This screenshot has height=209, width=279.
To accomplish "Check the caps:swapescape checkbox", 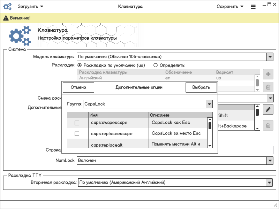I will (x=77, y=123).
